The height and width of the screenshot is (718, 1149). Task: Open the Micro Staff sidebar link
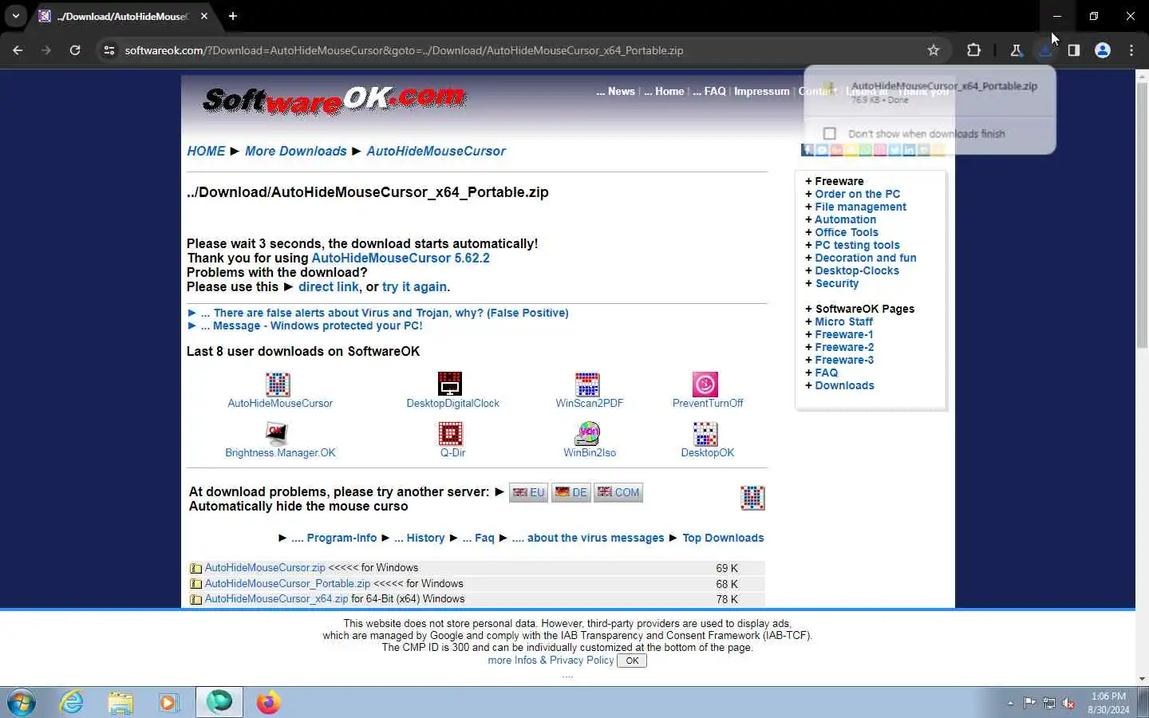843,322
